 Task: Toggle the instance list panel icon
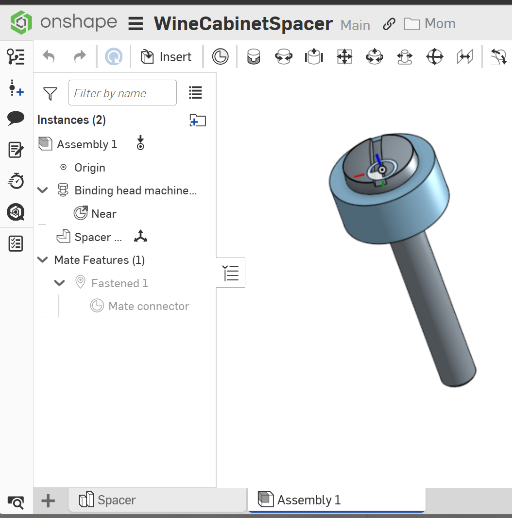click(x=16, y=56)
